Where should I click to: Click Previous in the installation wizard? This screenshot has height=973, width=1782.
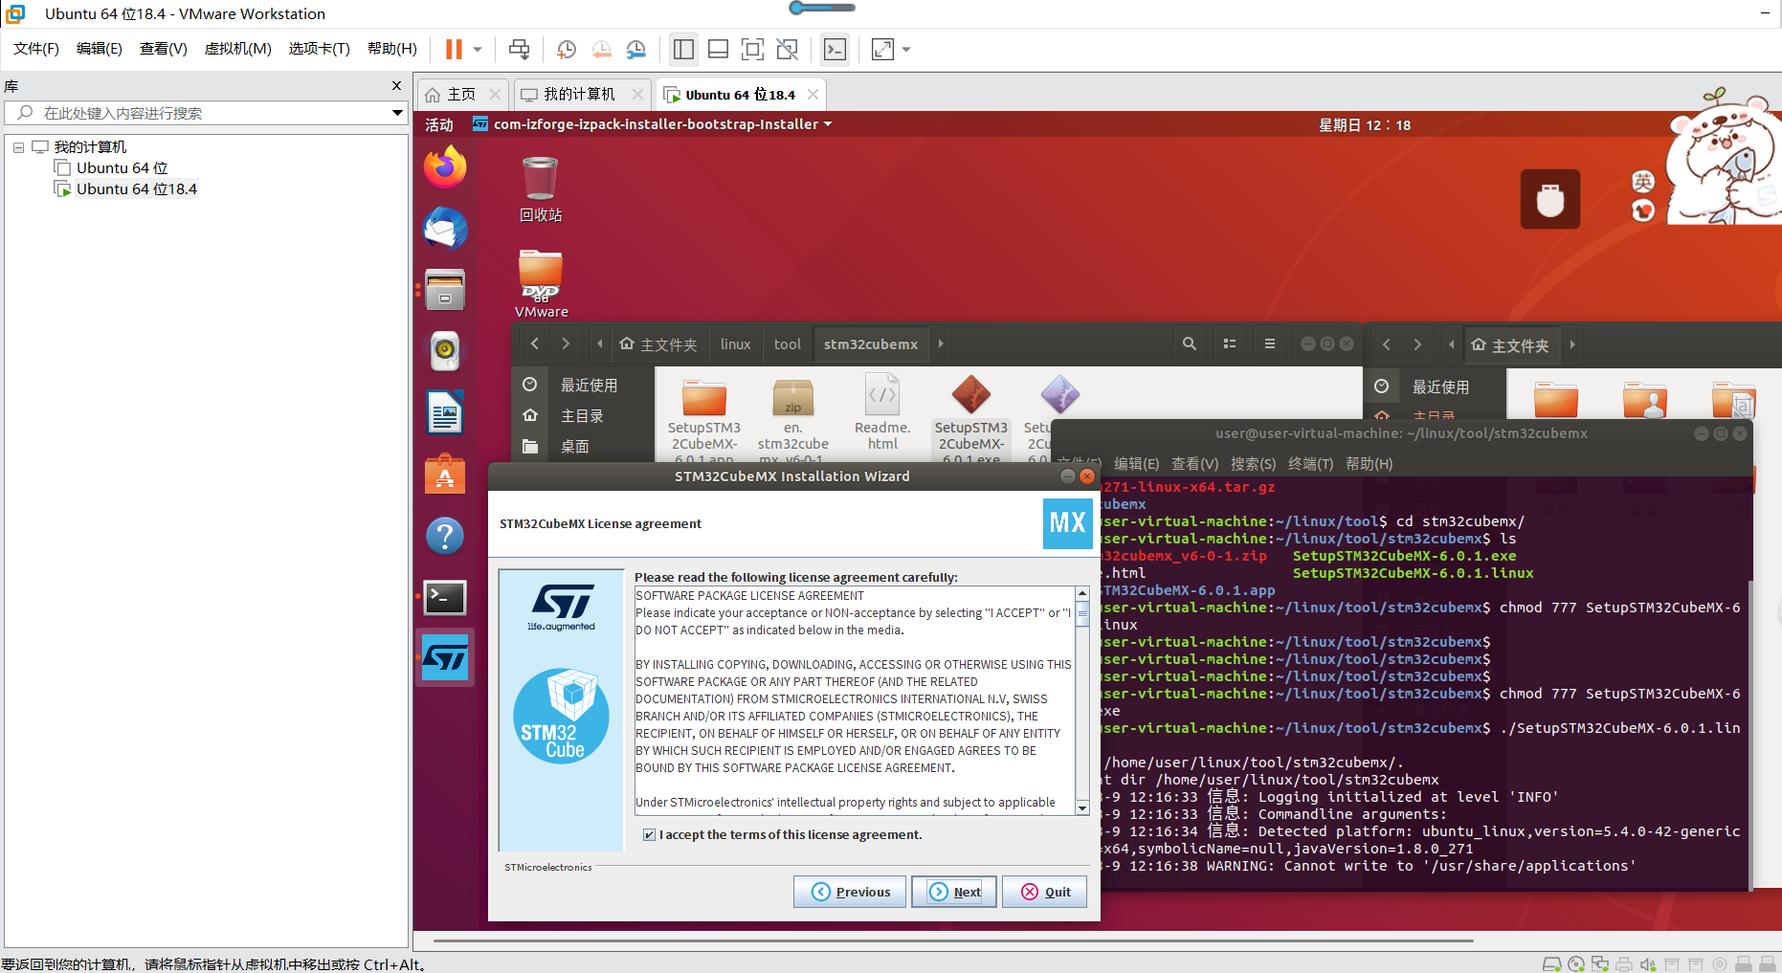coord(850,892)
